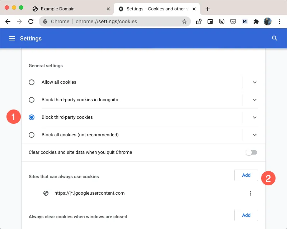The width and height of the screenshot is (287, 229).
Task: Click the search icon in Settings
Action: [x=274, y=38]
